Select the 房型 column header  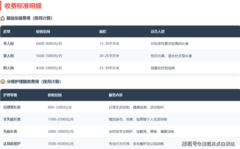(x=7, y=32)
